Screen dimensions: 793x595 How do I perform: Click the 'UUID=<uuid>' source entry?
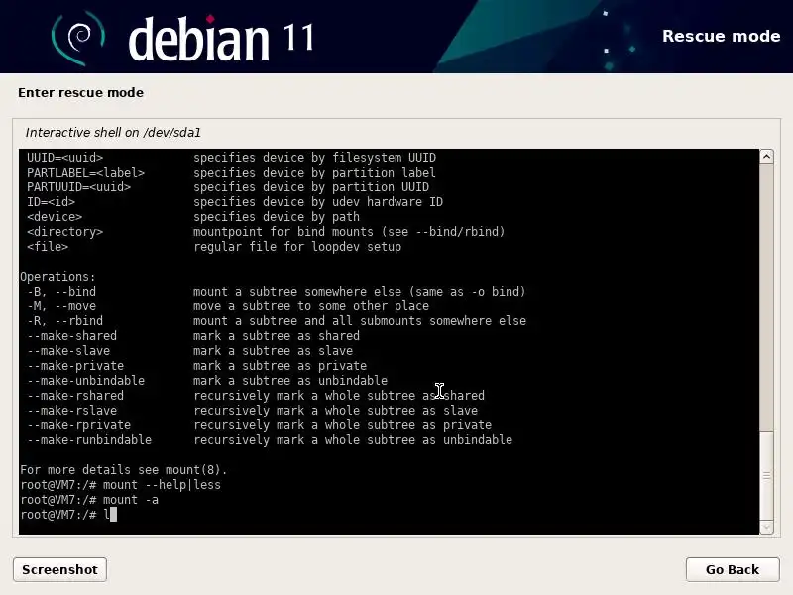tap(64, 158)
